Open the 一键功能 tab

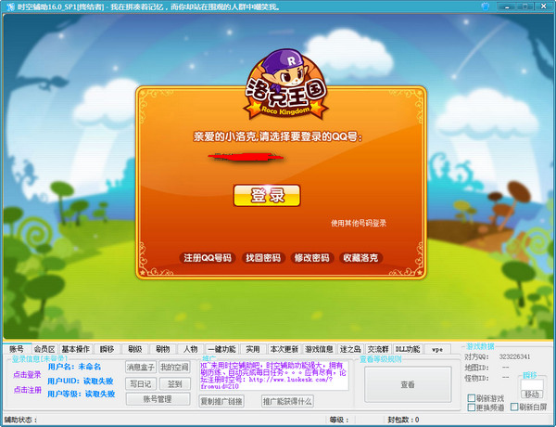point(222,349)
